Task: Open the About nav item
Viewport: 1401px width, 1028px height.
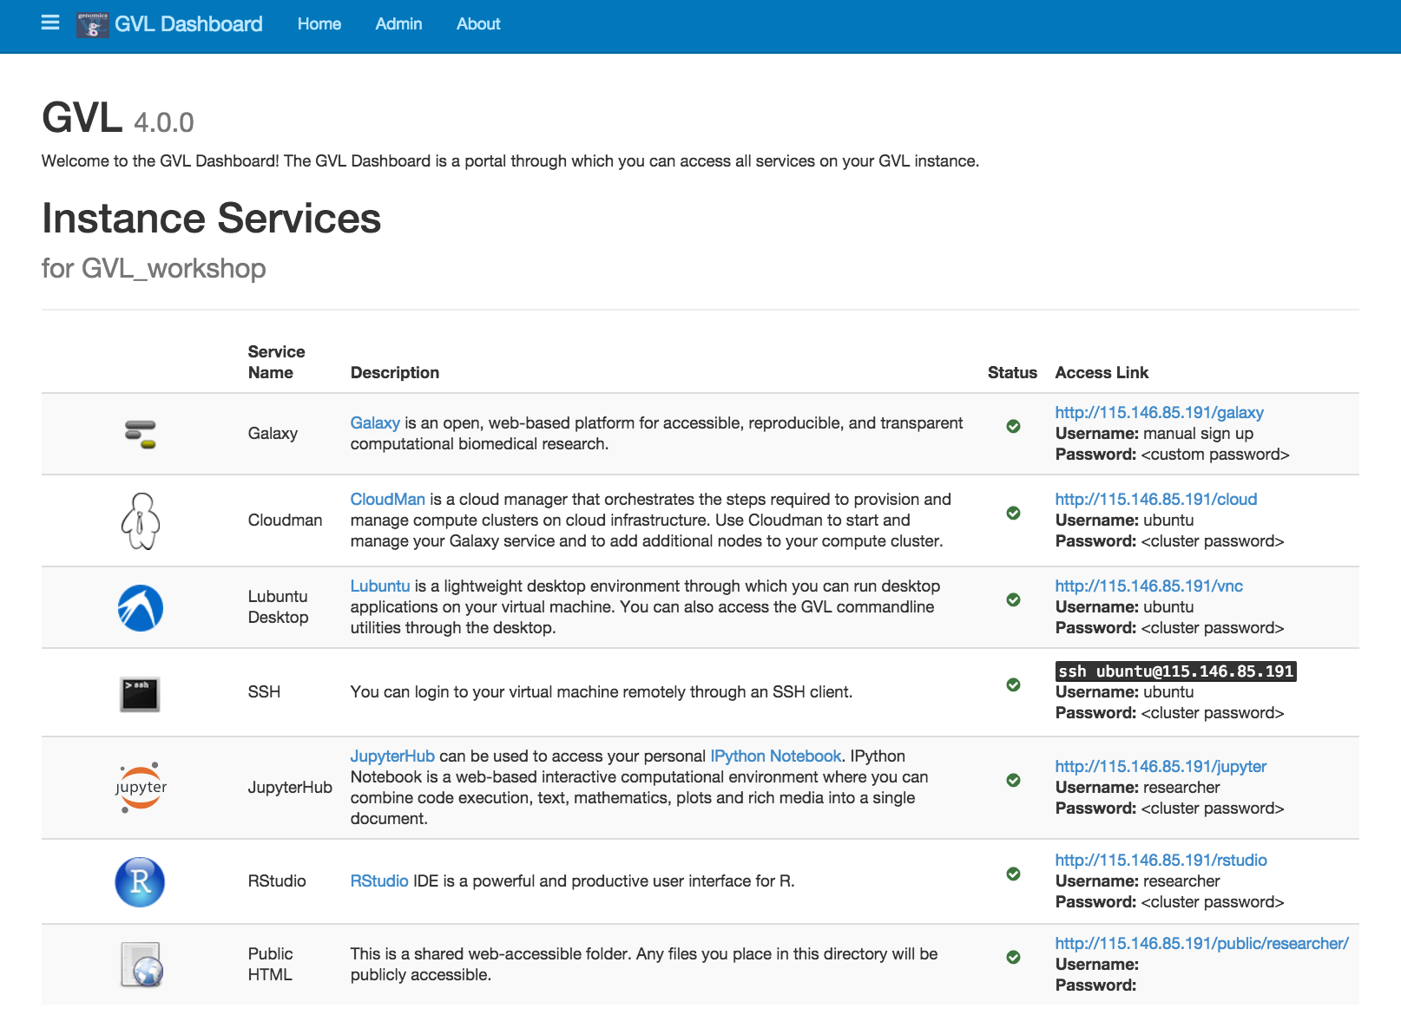Action: pos(478,24)
